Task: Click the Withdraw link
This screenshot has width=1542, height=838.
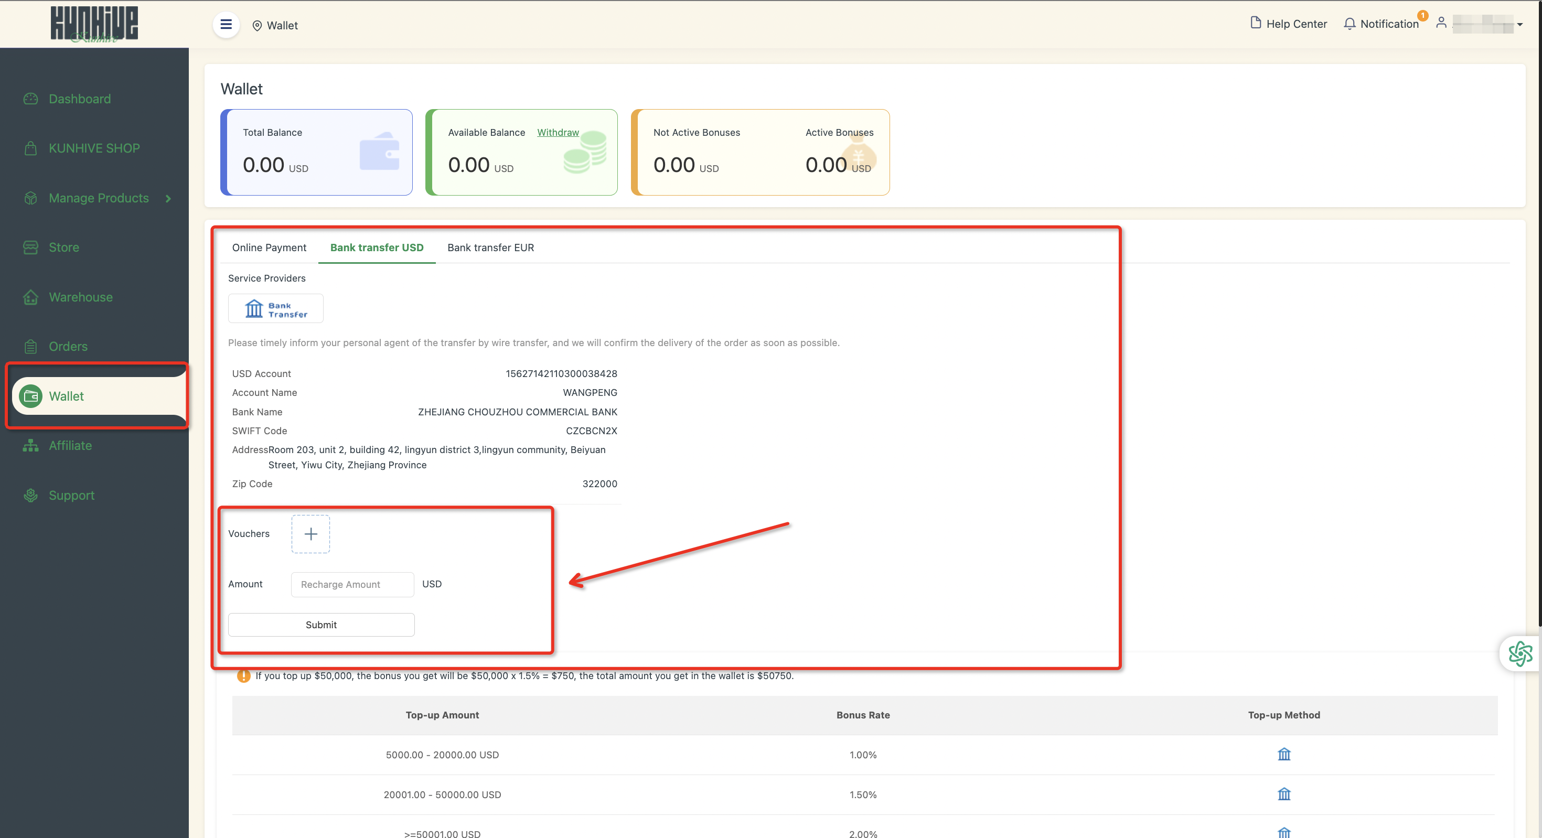Action: (x=558, y=132)
